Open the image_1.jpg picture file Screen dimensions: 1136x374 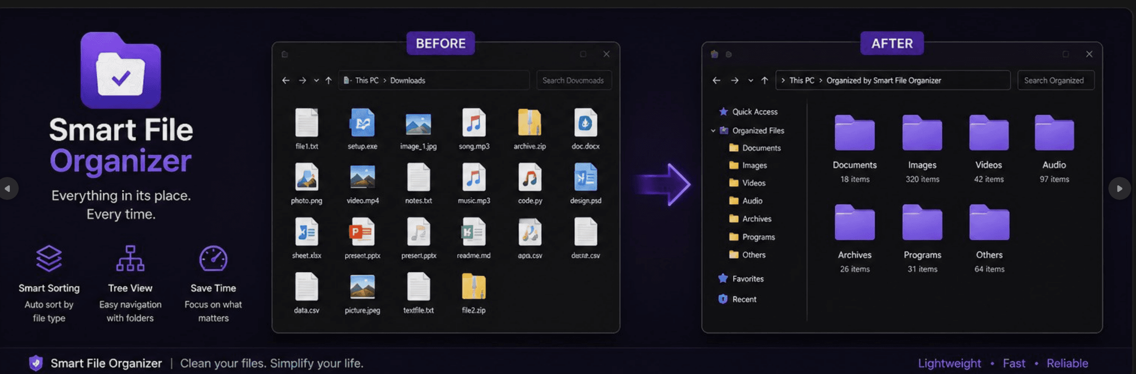[418, 124]
